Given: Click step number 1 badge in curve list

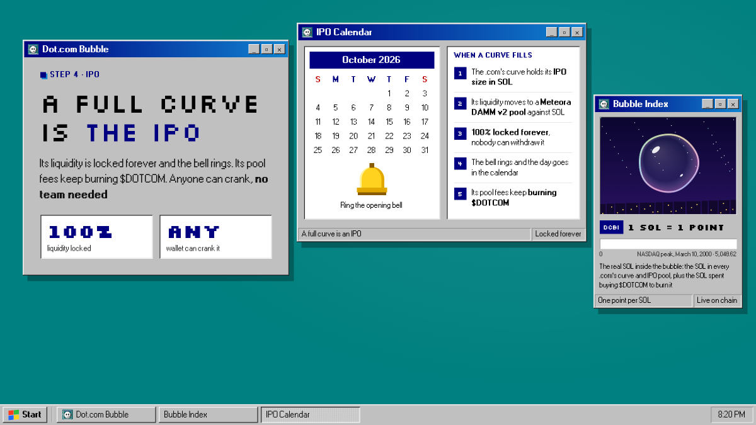Looking at the screenshot, I should tap(460, 74).
